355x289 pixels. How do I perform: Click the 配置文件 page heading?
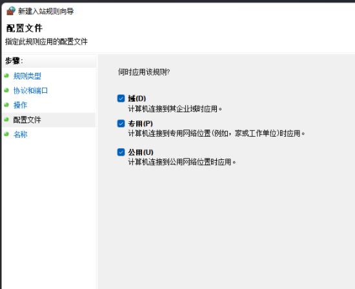[x=25, y=28]
